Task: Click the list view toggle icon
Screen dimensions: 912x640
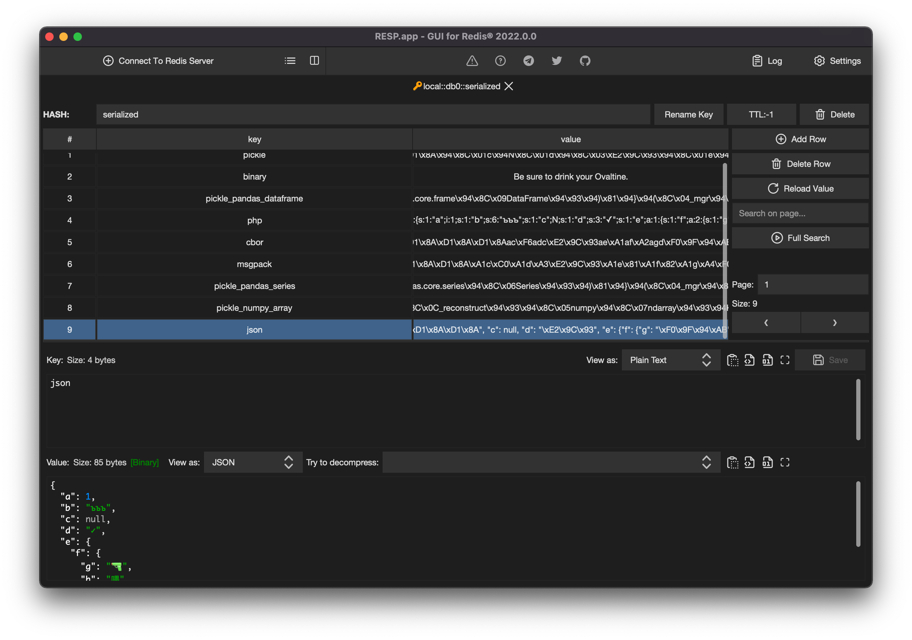Action: [x=290, y=61]
